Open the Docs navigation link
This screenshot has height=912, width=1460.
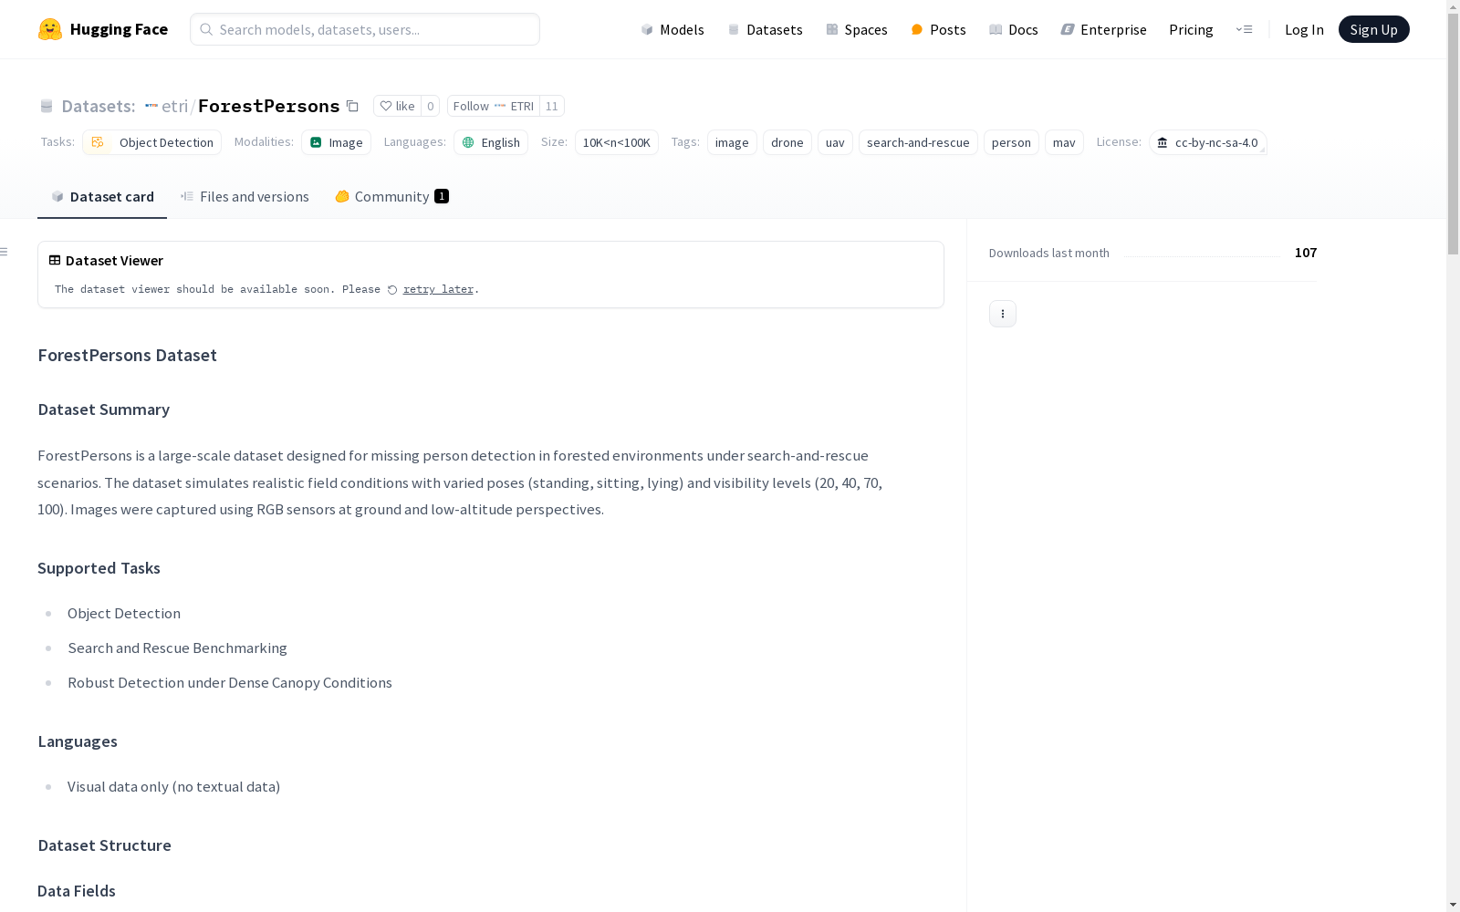point(1014,29)
